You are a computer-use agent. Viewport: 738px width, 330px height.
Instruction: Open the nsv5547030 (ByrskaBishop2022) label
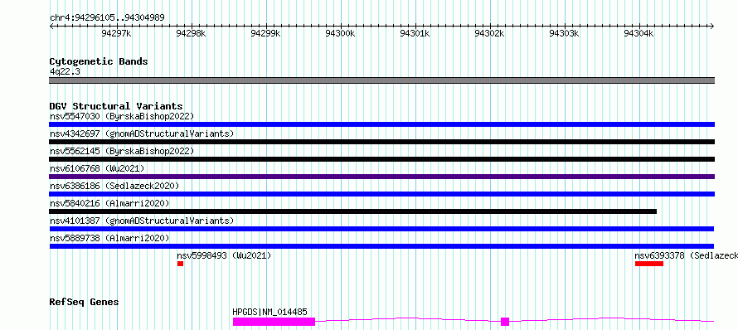(x=122, y=116)
